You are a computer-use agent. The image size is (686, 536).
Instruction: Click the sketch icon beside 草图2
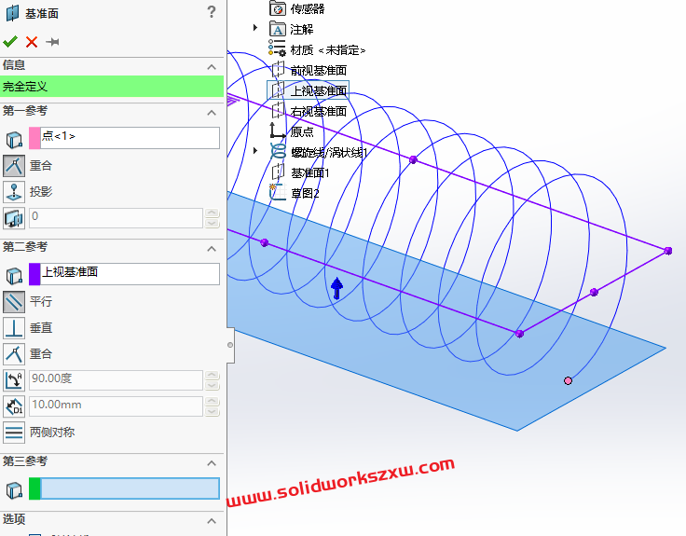[x=278, y=192]
